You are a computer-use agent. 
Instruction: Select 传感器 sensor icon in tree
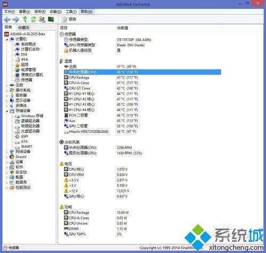18,80
